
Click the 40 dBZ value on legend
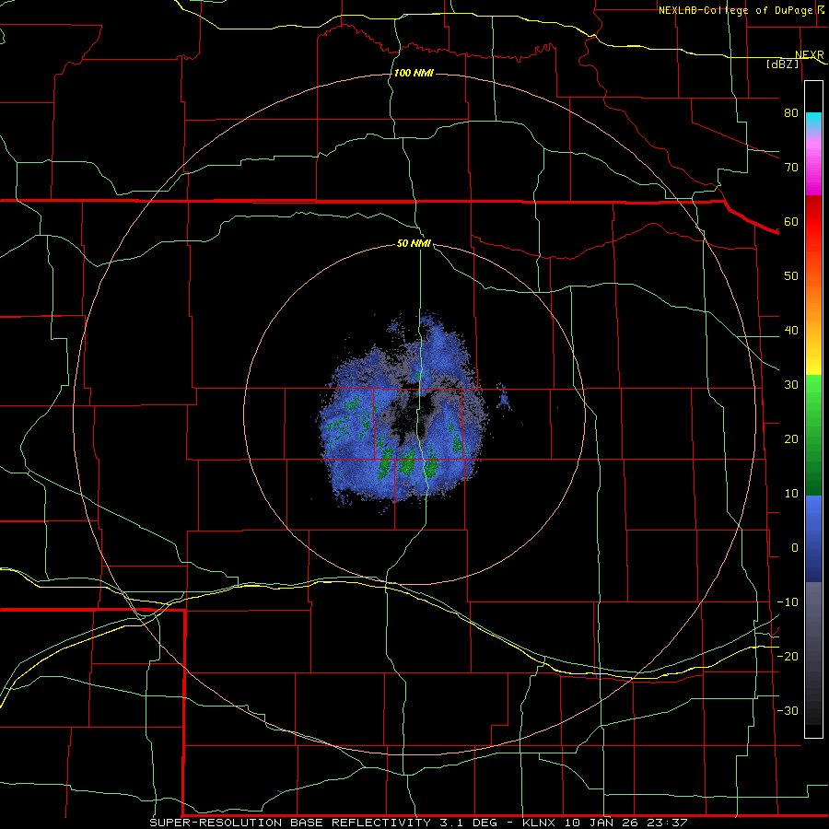(x=791, y=331)
